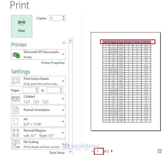Image resolution: width=162 pixels, height=155 pixels.
Task: Click the Copies number field
Action: point(56,18)
